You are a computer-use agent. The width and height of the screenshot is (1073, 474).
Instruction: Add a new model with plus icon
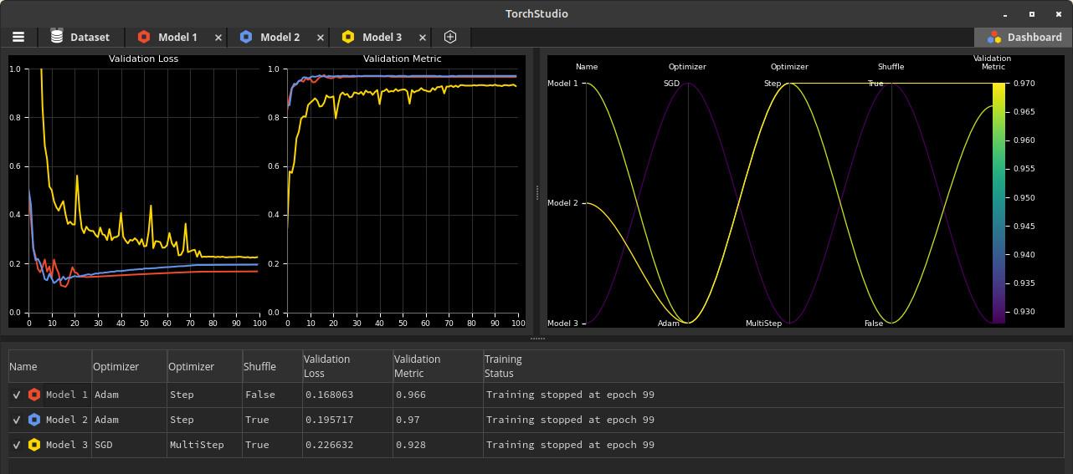[450, 37]
